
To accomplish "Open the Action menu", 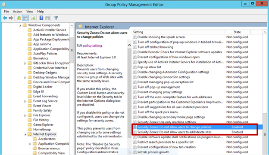I will click(18, 12).
